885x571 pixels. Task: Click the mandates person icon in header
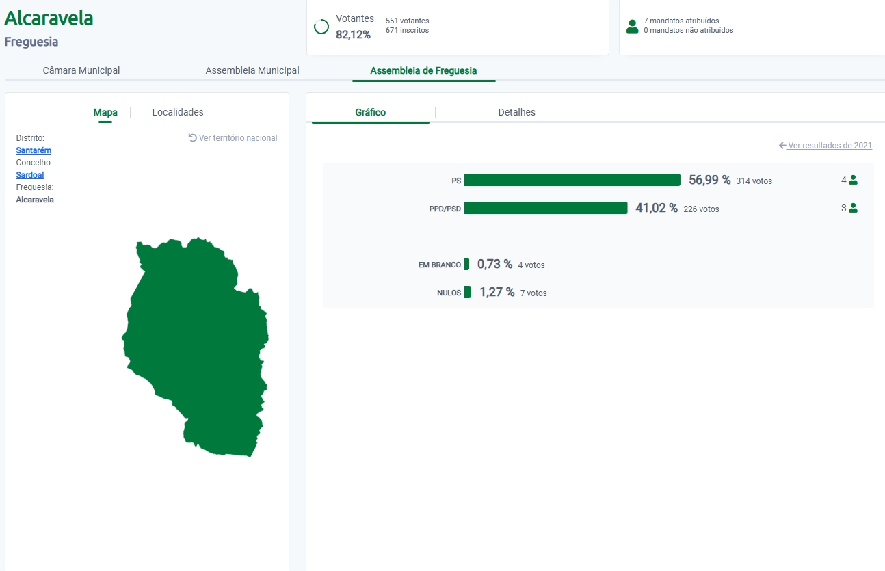[x=632, y=27]
